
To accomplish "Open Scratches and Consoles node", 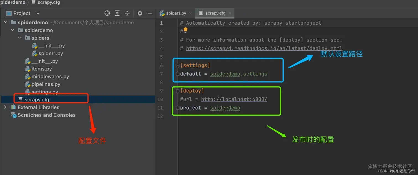I will 46,115.
